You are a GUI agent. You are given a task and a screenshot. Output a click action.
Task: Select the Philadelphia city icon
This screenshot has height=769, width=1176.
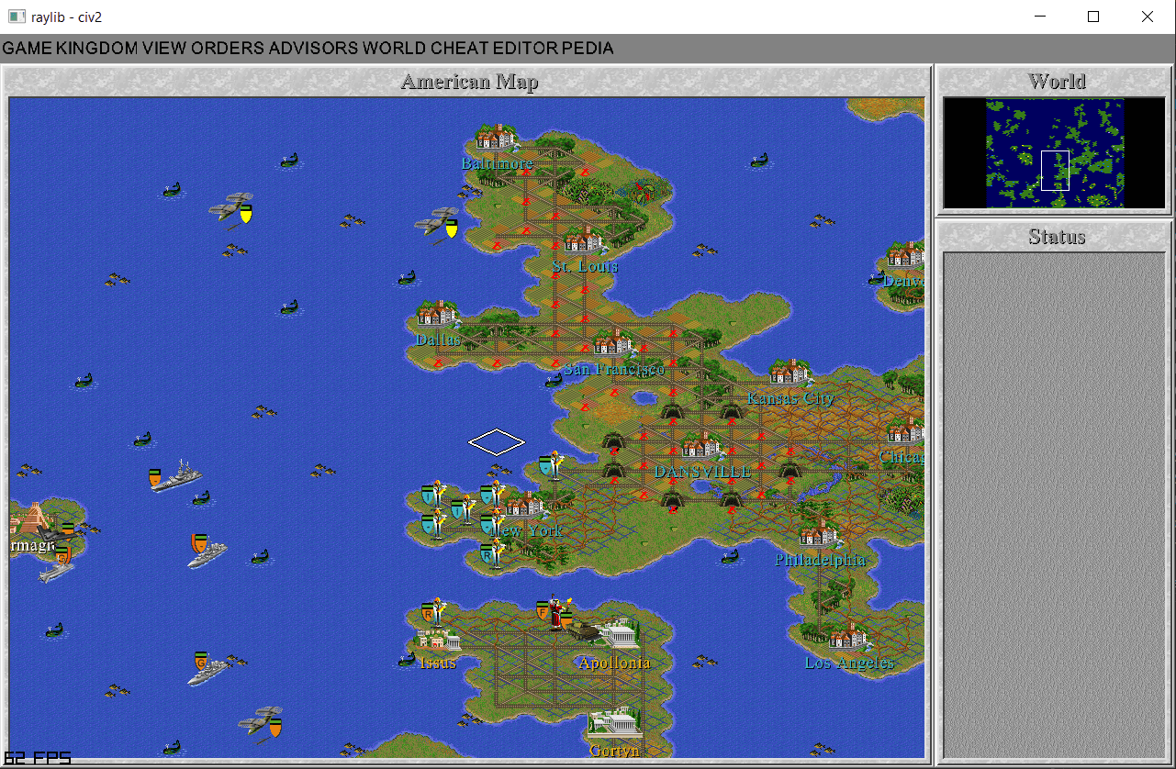(819, 534)
